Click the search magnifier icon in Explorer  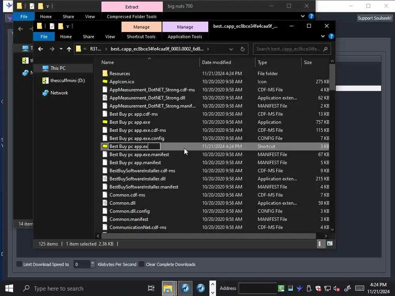[325, 49]
